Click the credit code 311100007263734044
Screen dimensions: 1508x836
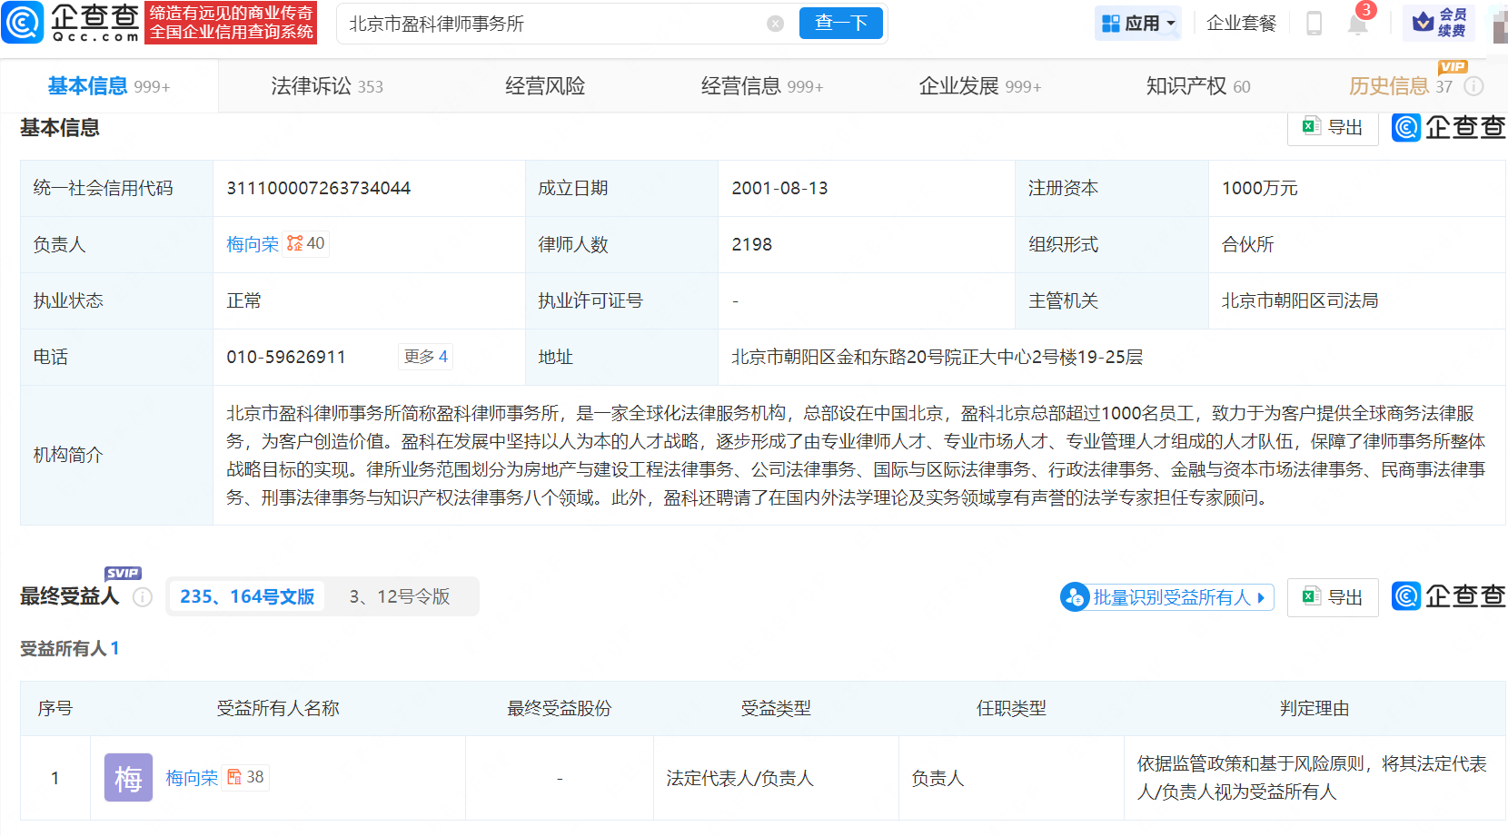(x=319, y=188)
